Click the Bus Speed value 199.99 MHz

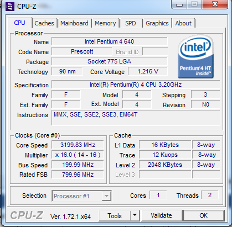click(78, 165)
